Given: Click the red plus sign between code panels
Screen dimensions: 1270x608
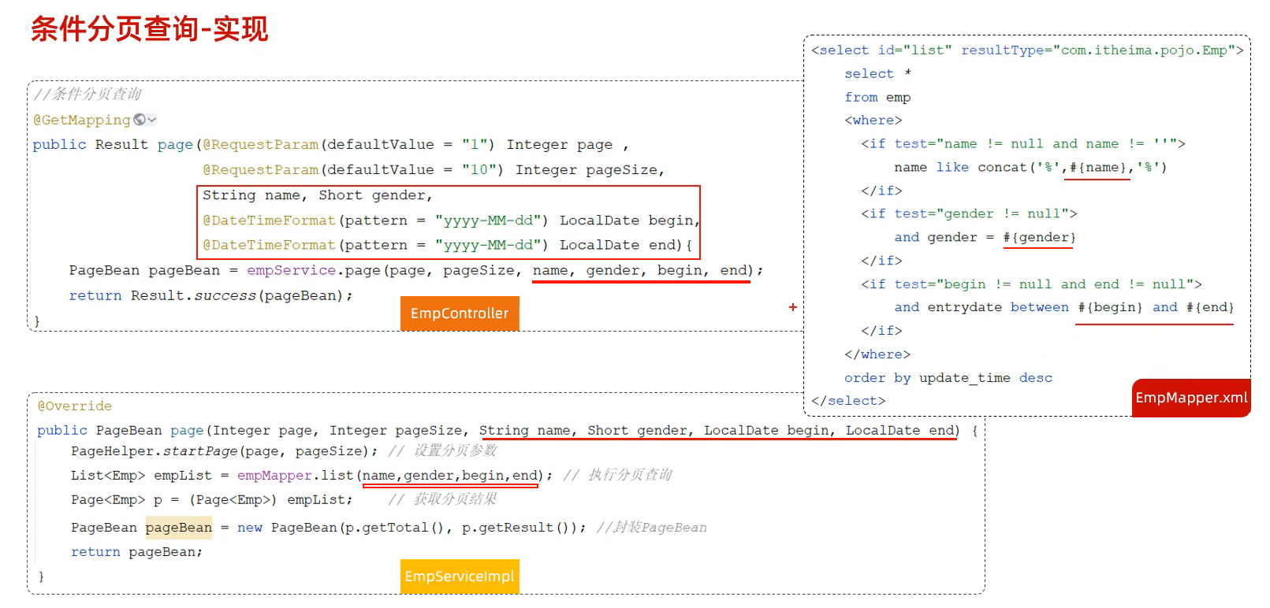Looking at the screenshot, I should coord(792,307).
